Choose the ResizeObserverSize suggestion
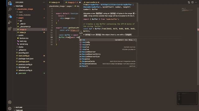This screenshot has height=111, width=199. point(108,57)
